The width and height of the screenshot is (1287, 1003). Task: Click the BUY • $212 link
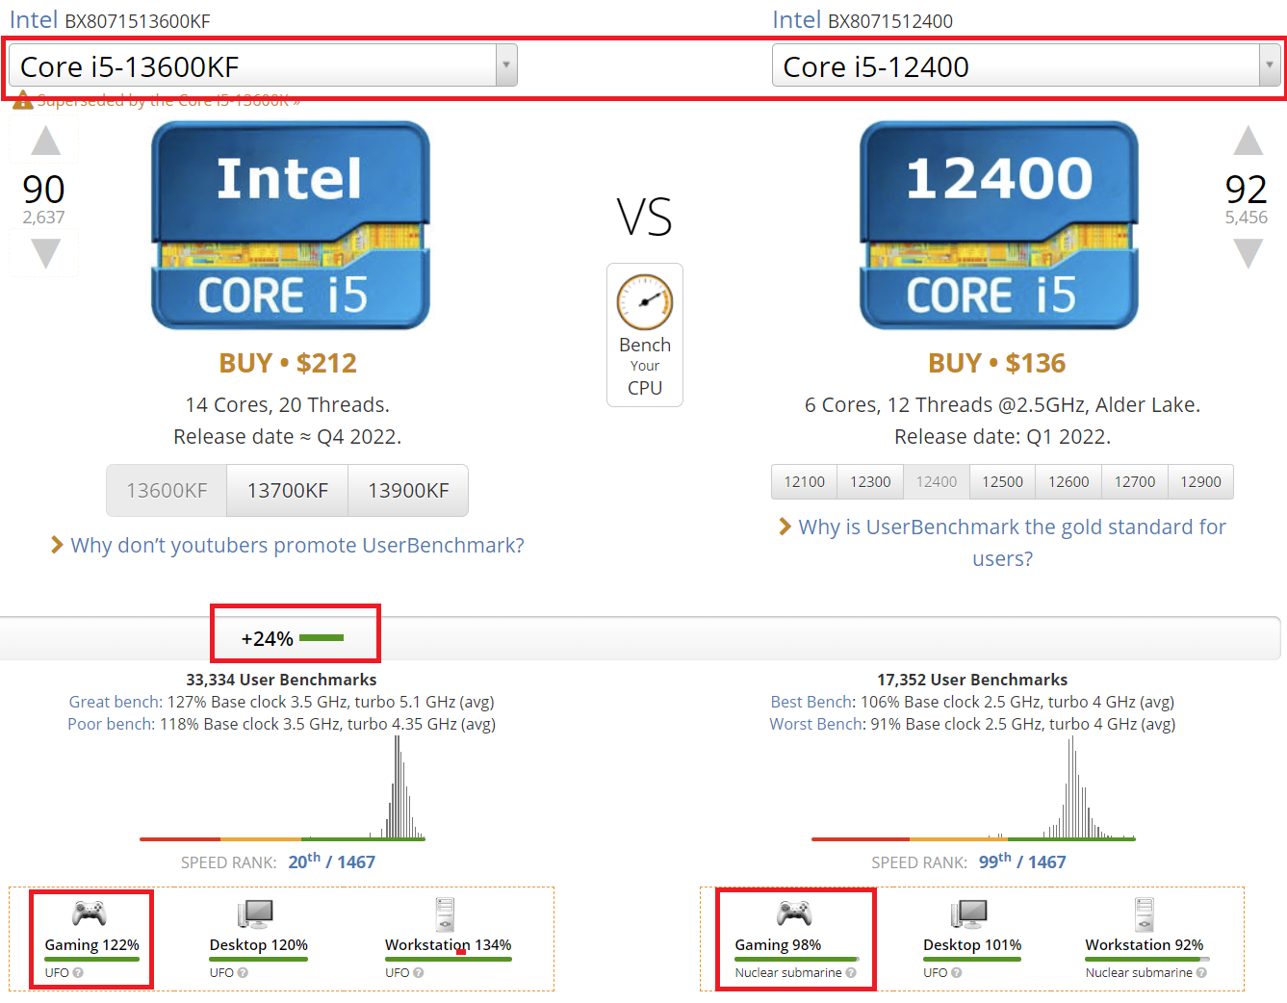tap(288, 363)
